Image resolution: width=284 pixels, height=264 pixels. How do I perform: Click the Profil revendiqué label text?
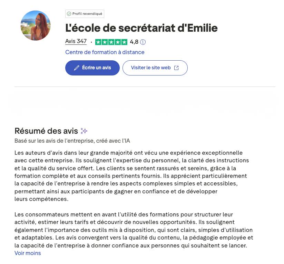tap(87, 14)
